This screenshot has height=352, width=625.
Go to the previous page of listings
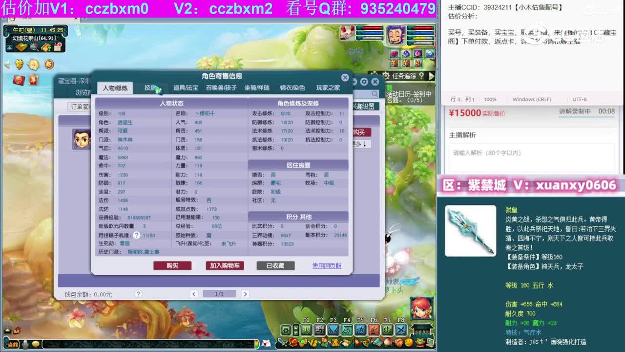coord(194,294)
